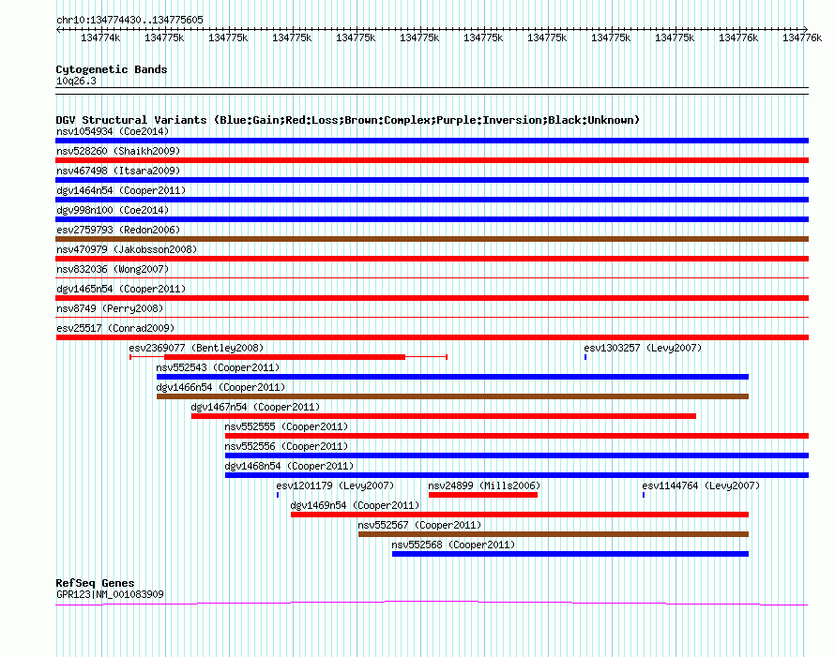Select dgv1466n54 (Cooper2011) label

point(220,387)
